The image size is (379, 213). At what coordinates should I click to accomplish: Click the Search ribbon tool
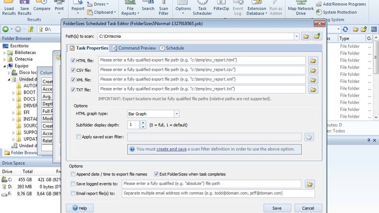coord(148,6)
